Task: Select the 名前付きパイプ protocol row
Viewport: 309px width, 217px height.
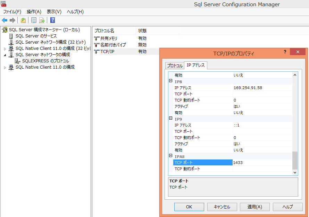Action: (x=113, y=45)
